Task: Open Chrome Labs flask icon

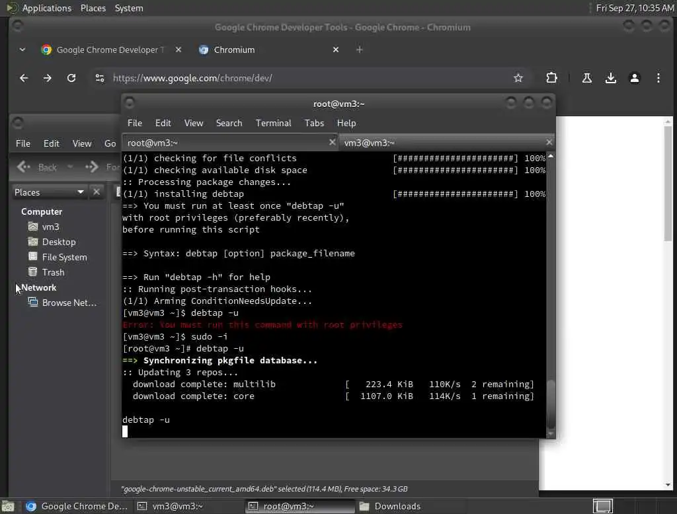Action: (x=587, y=78)
